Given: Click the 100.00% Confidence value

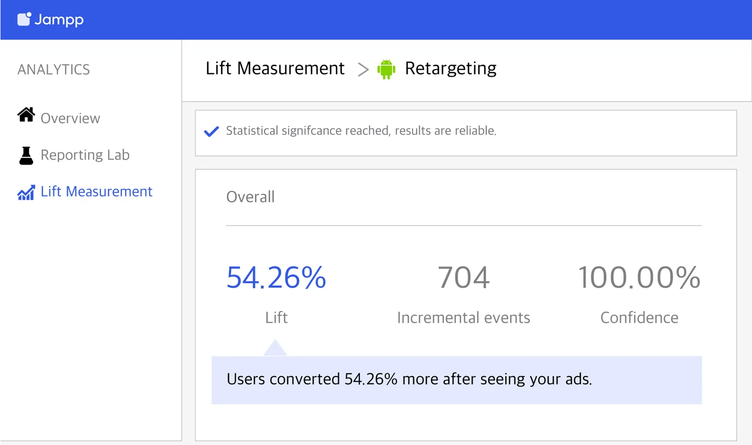Looking at the screenshot, I should pos(639,277).
